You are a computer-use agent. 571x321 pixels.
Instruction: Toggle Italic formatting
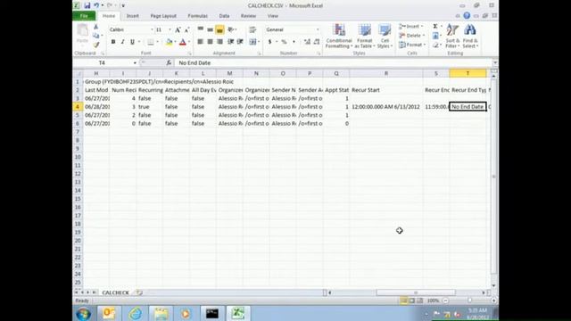coord(123,42)
